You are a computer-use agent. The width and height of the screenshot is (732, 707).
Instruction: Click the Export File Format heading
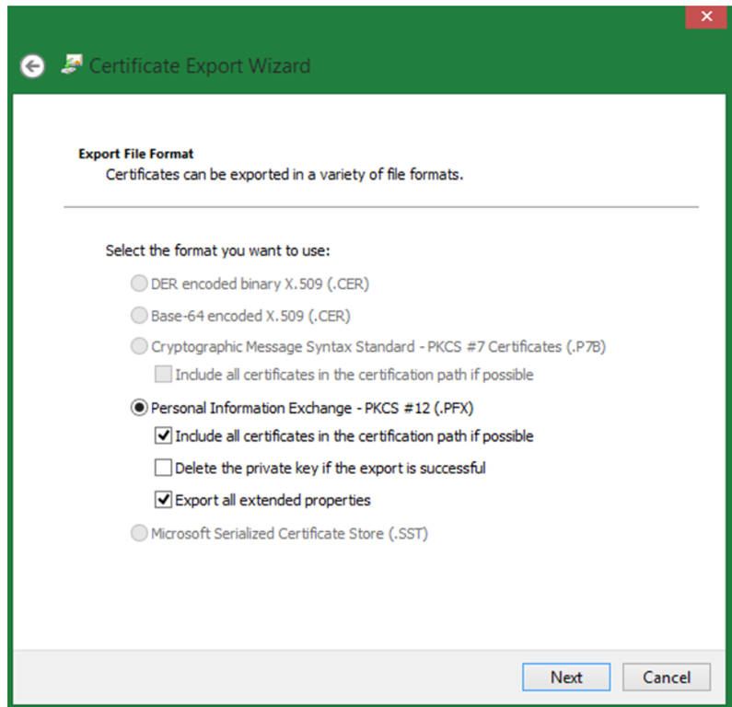(x=135, y=154)
